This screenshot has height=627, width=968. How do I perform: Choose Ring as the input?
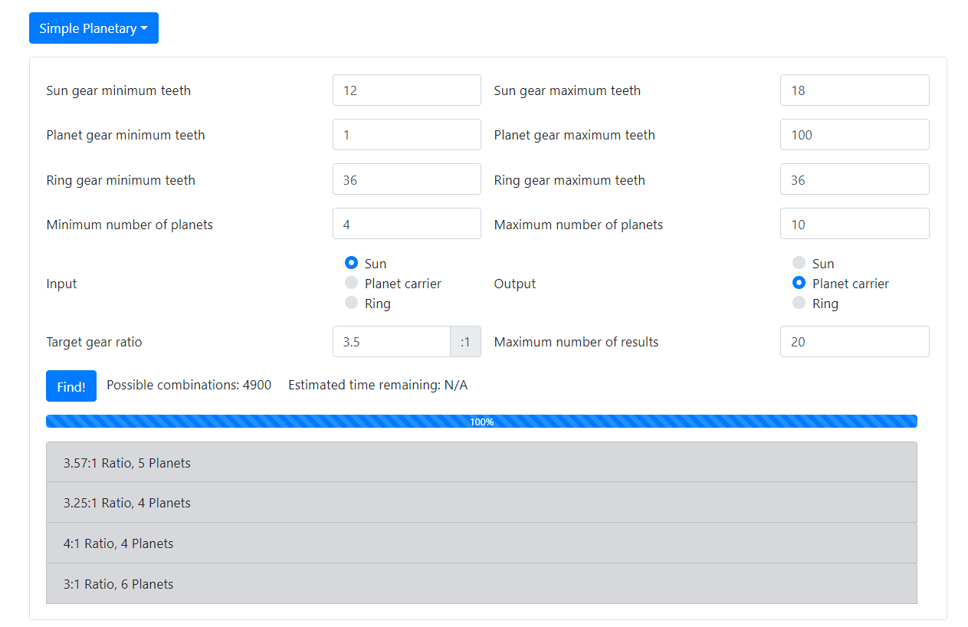tap(352, 304)
